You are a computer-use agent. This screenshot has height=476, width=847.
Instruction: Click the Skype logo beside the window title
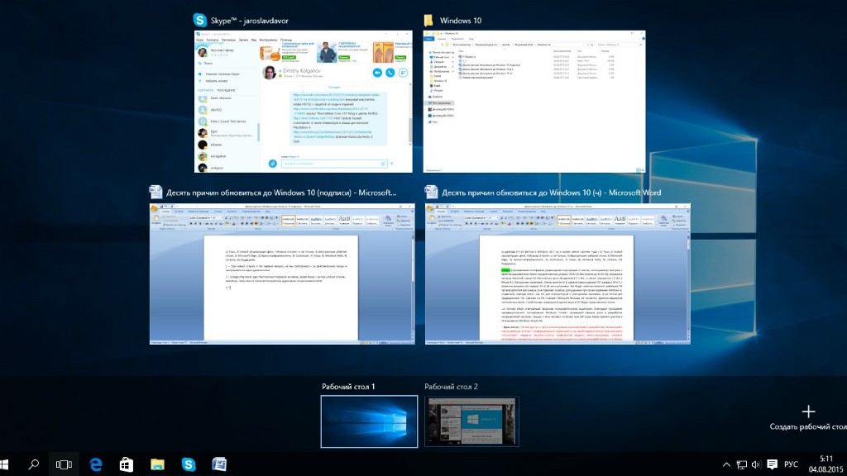200,21
